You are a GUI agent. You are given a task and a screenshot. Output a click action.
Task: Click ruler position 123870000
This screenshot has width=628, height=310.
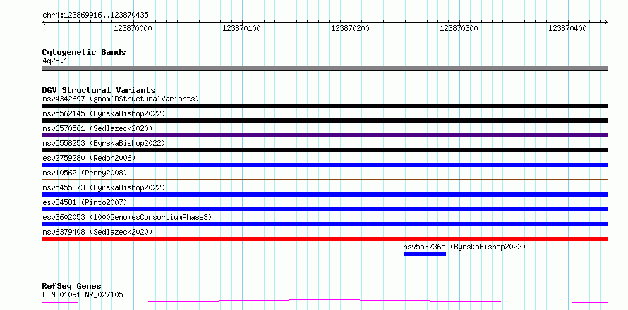tap(133, 28)
